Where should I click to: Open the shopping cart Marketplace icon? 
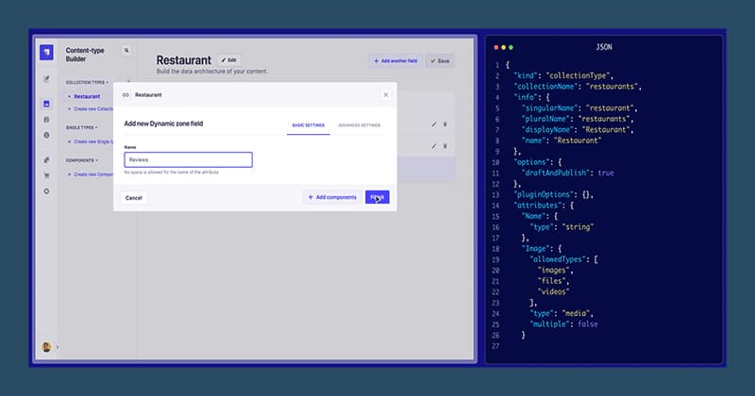[46, 174]
